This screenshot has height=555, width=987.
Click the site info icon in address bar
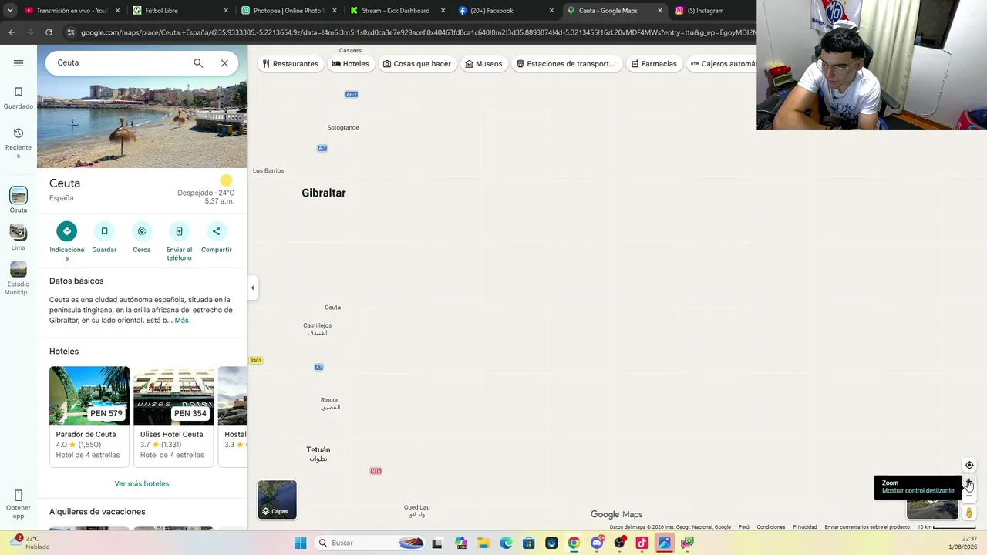tap(70, 32)
